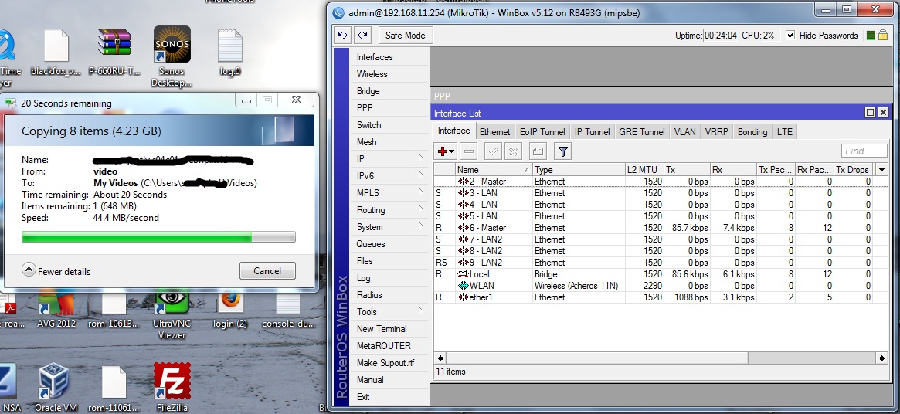Switch to the Bonding tab
Screen dimensions: 900x414
(752, 131)
